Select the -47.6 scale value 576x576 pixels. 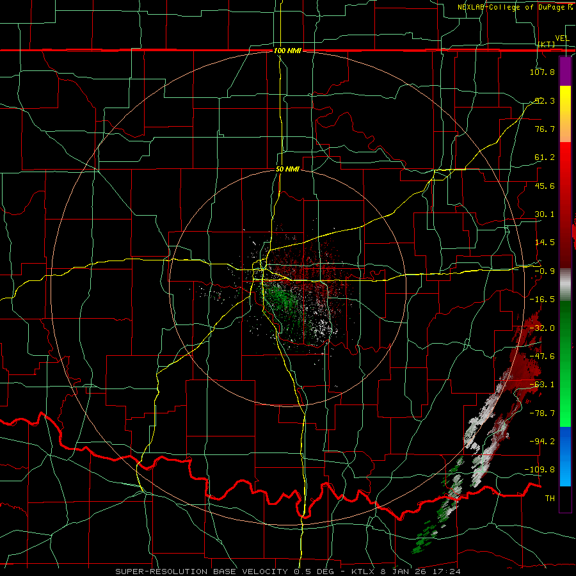coord(542,356)
